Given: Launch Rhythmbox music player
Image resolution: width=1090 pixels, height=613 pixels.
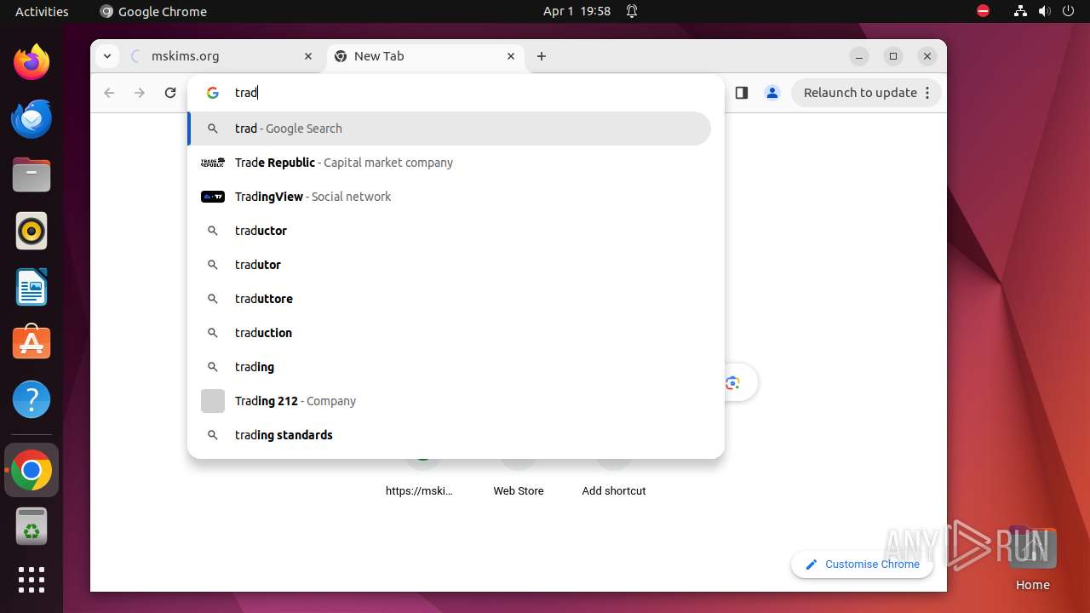Looking at the screenshot, I should tap(32, 231).
